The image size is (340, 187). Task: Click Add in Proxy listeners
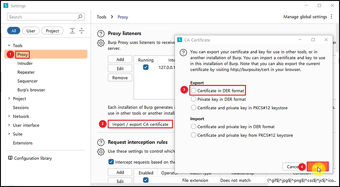point(120,59)
